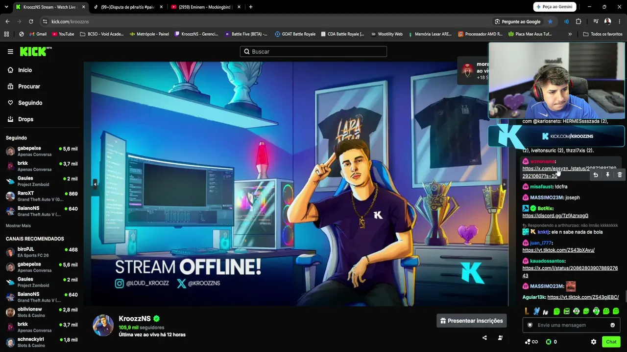Open Chrome three-dot menu
Screen dimensions: 627x352
coord(620,22)
